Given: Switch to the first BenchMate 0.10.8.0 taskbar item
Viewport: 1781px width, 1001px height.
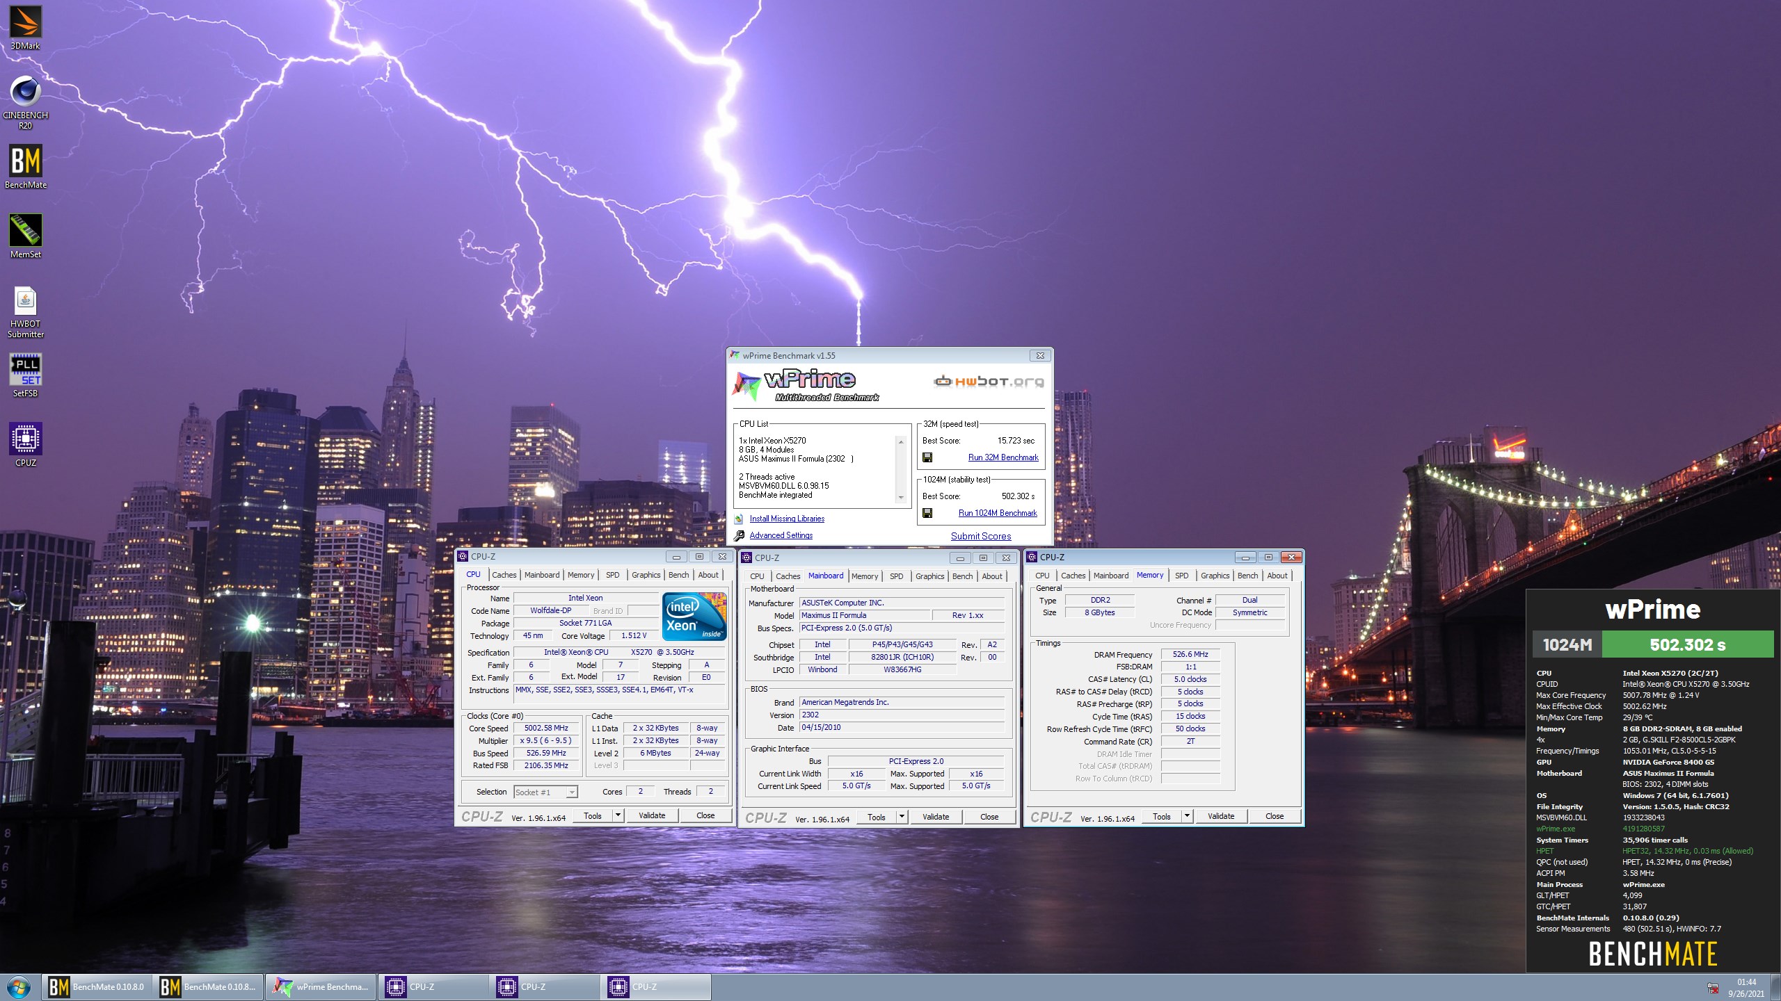Looking at the screenshot, I should pyautogui.click(x=97, y=986).
